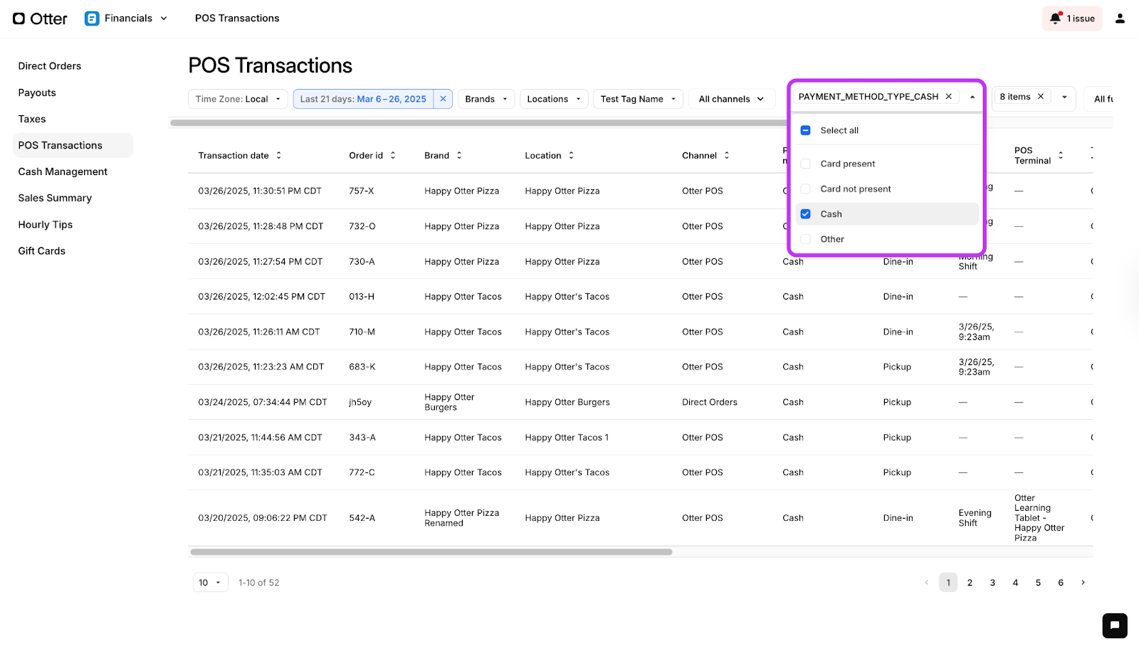The image size is (1139, 646).
Task: Check the Card not present option
Action: [806, 189]
